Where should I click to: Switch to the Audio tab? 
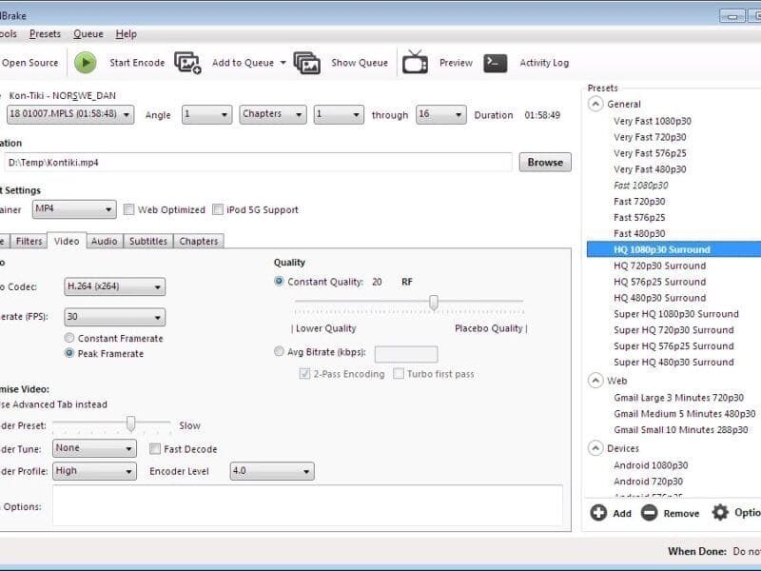click(x=104, y=242)
